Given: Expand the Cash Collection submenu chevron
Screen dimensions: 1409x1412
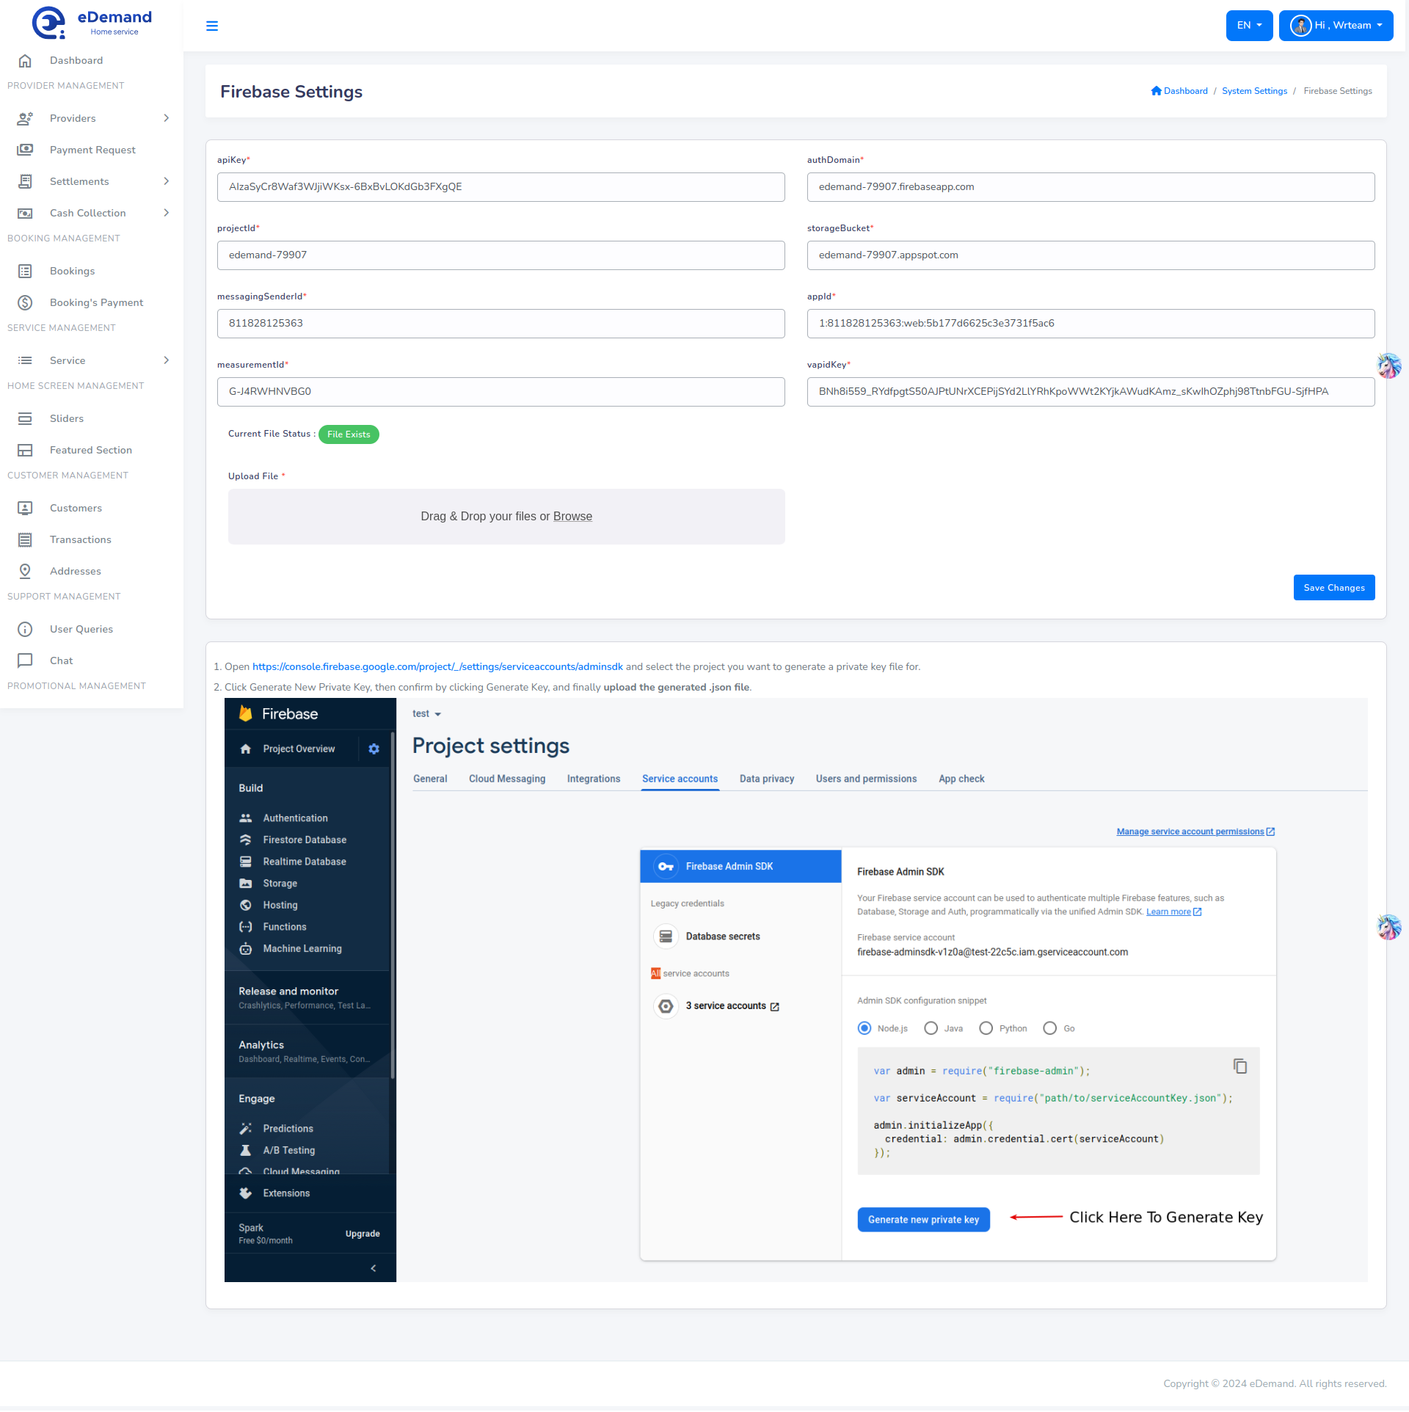Looking at the screenshot, I should 167,214.
